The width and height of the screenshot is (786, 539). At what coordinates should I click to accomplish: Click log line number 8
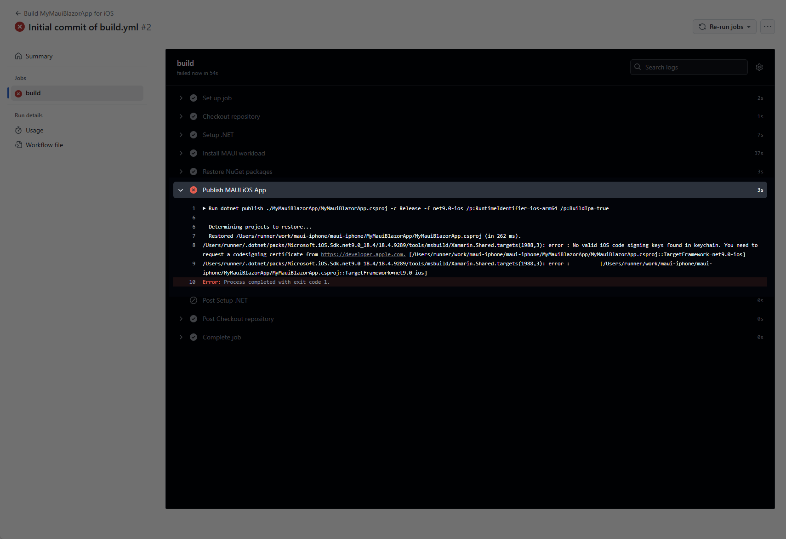194,245
